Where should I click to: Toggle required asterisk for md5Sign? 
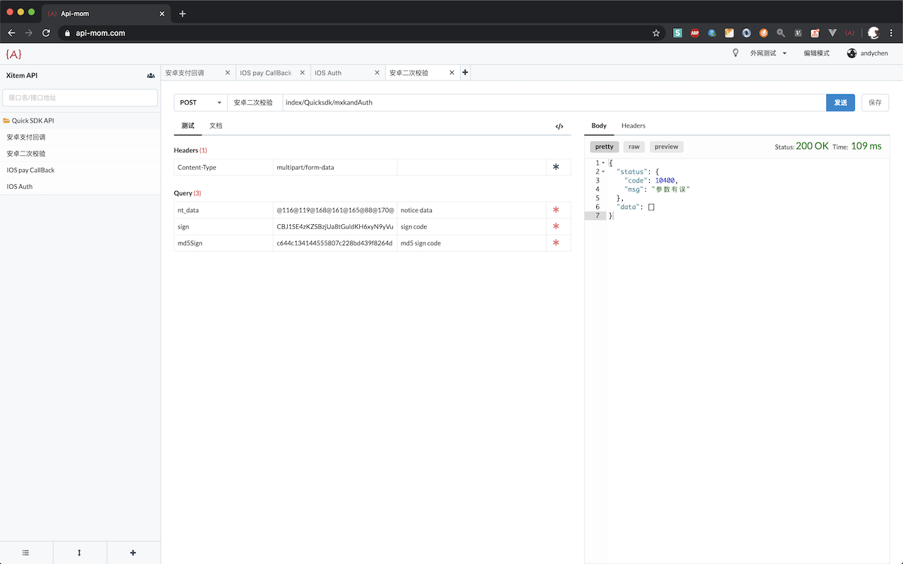(556, 243)
